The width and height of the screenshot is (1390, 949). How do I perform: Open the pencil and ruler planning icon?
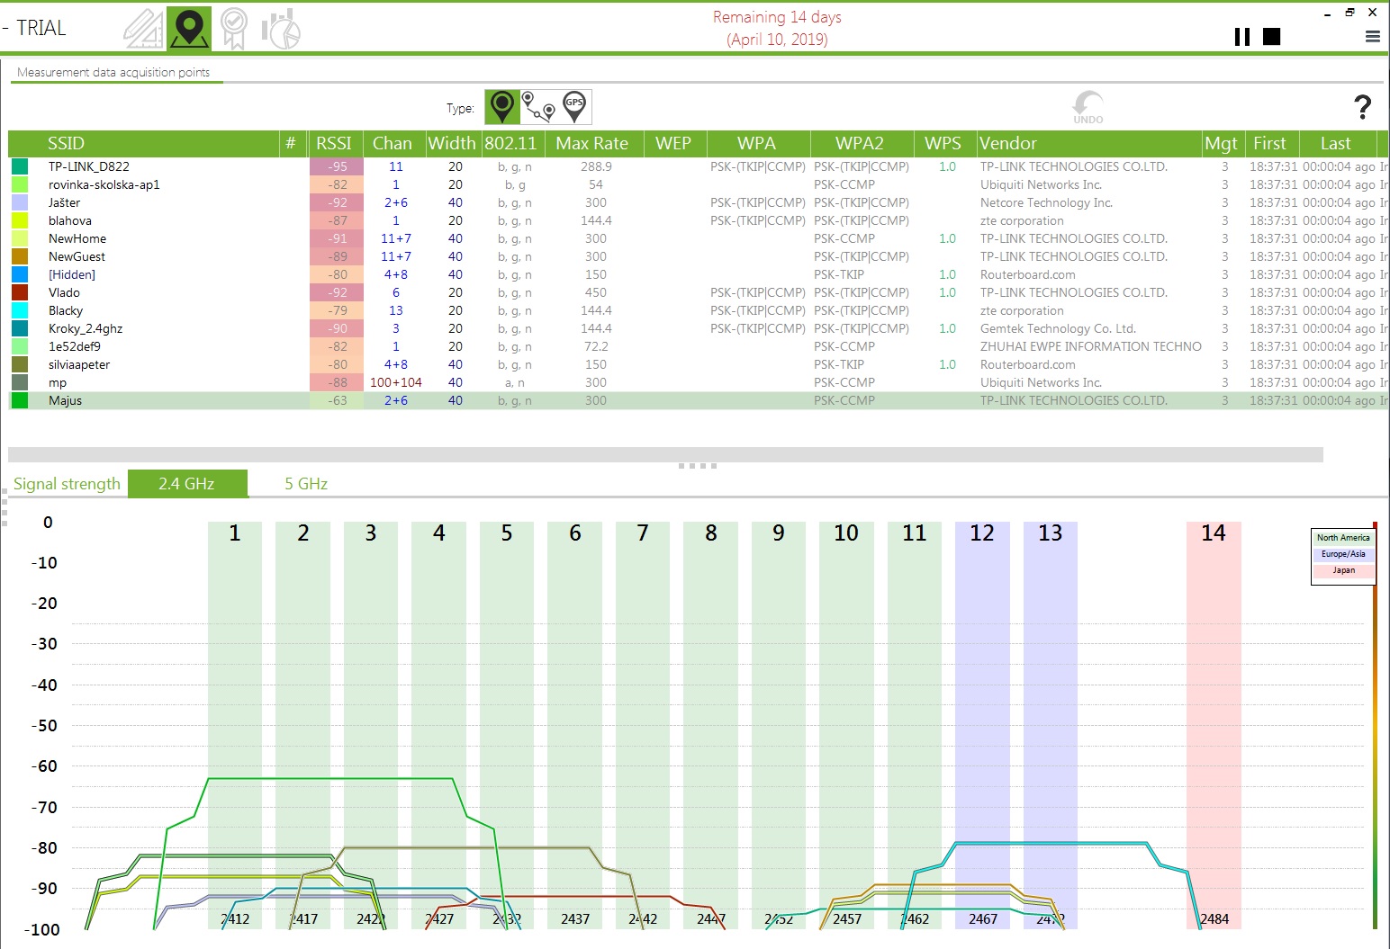click(x=144, y=29)
